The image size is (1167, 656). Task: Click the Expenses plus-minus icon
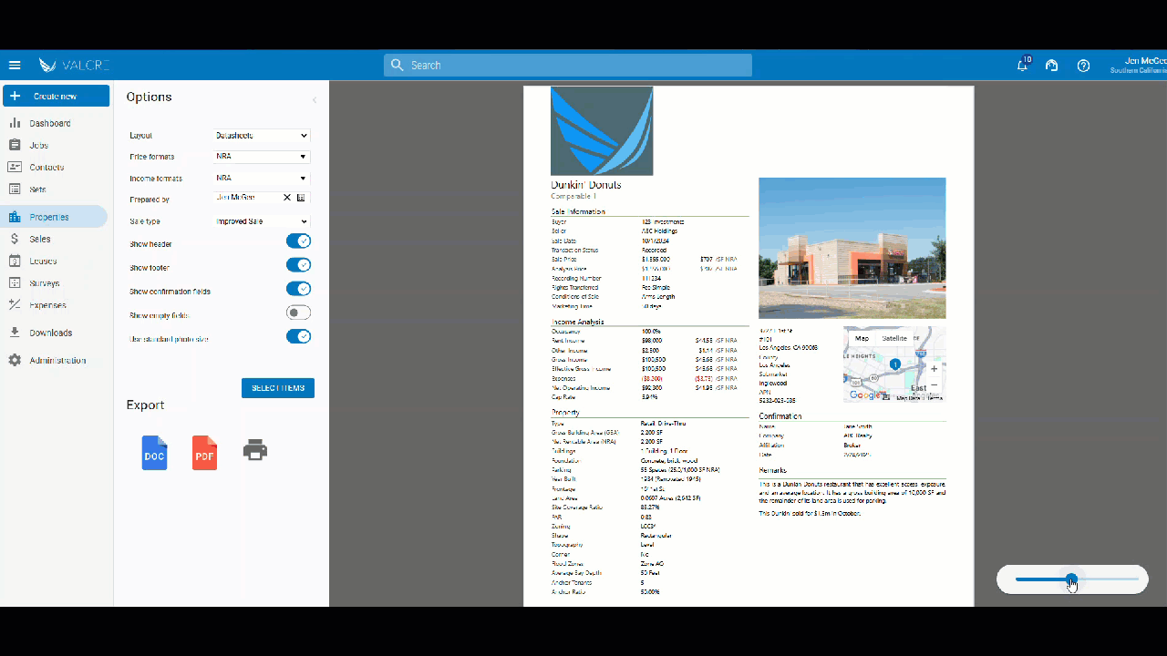(x=15, y=305)
